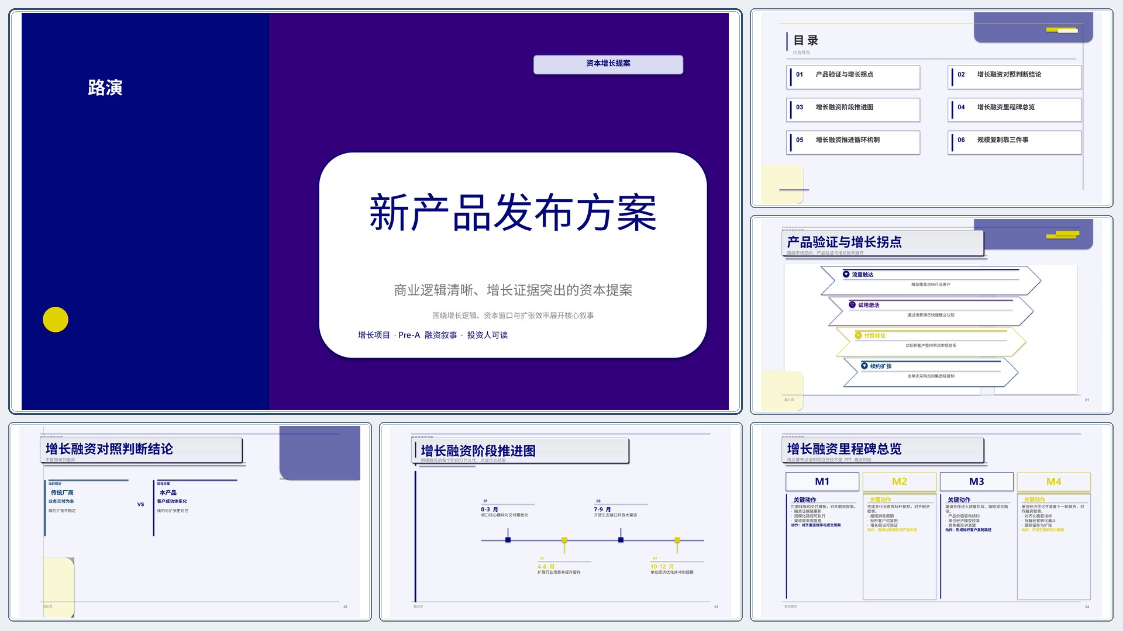The height and width of the screenshot is (631, 1123).
Task: Select the 10-12 月 phase label
Action: click(x=662, y=567)
